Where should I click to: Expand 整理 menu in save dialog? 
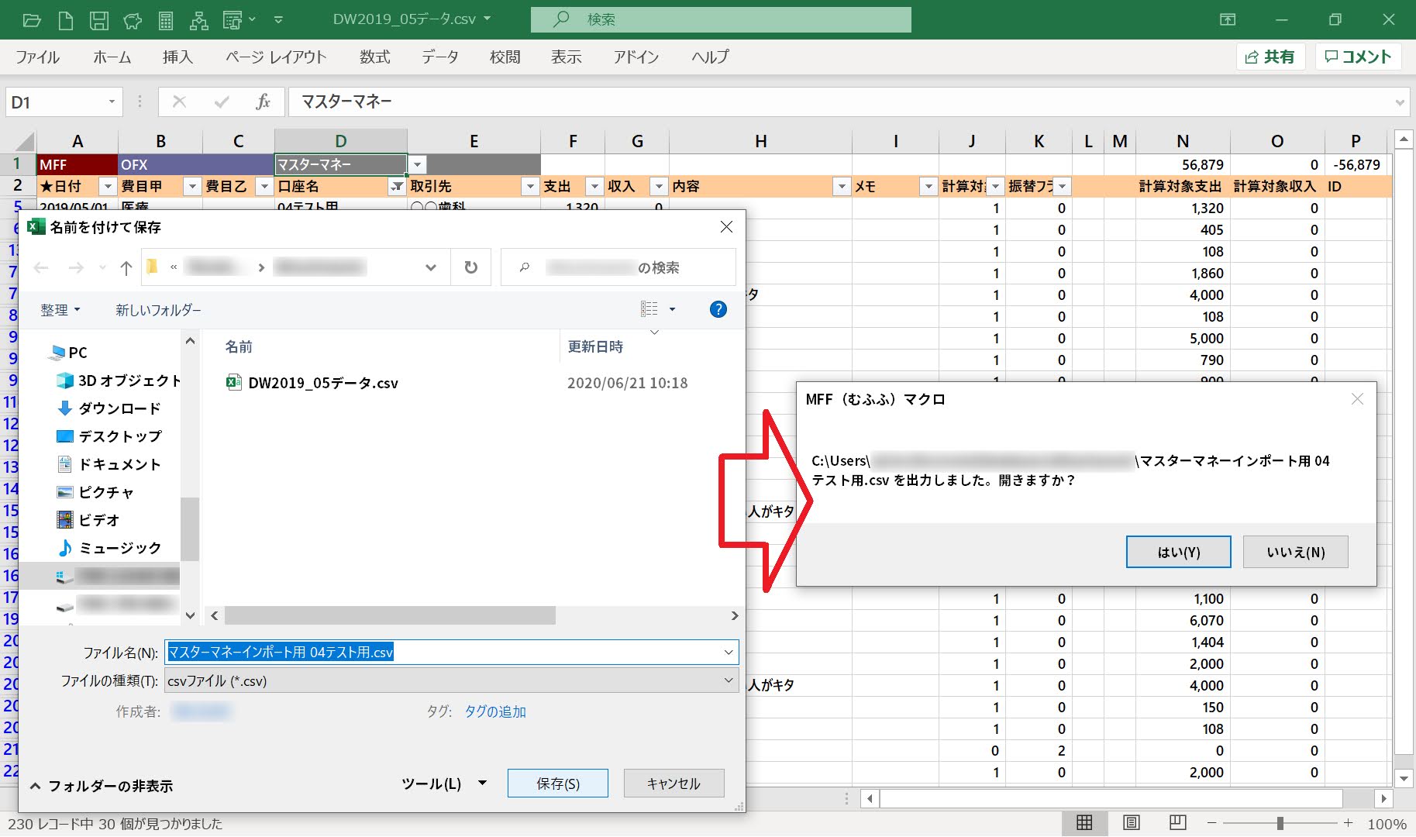[x=60, y=310]
